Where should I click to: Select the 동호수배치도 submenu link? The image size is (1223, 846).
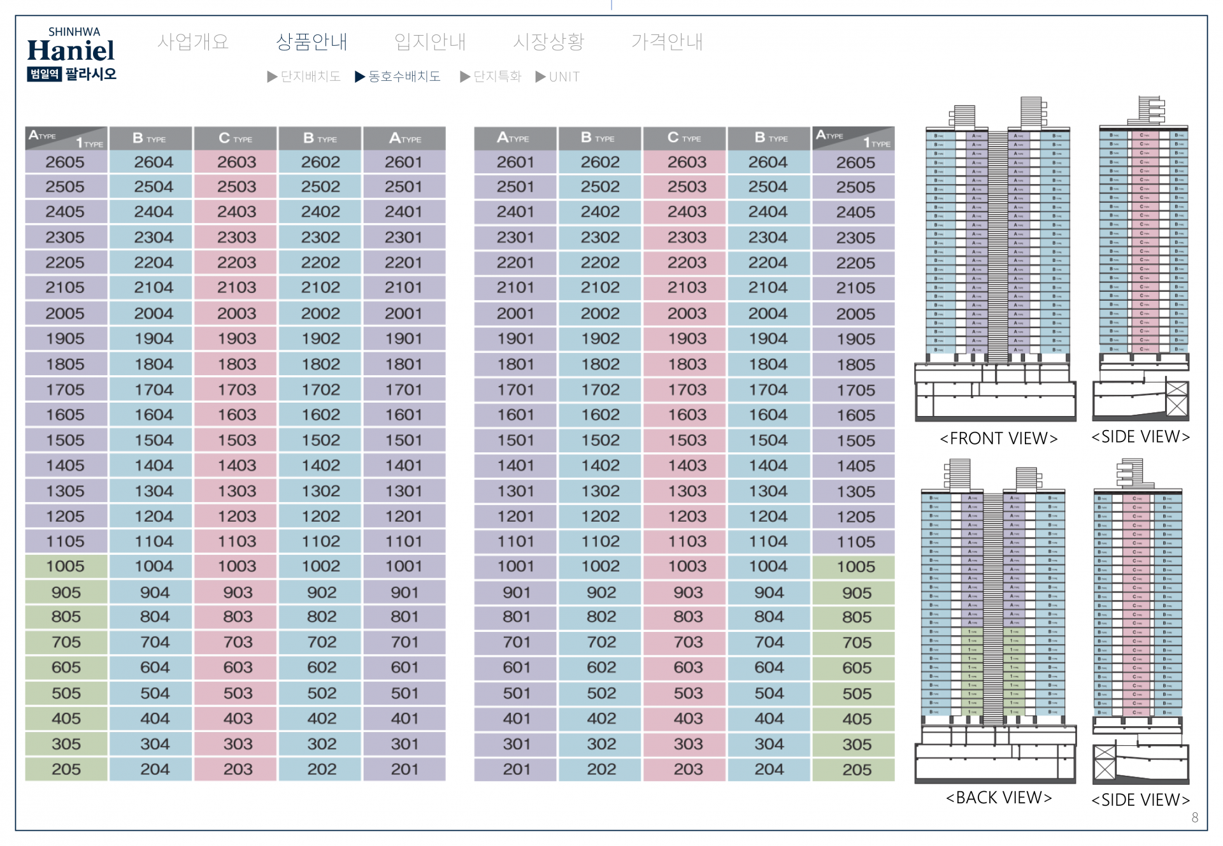[404, 77]
